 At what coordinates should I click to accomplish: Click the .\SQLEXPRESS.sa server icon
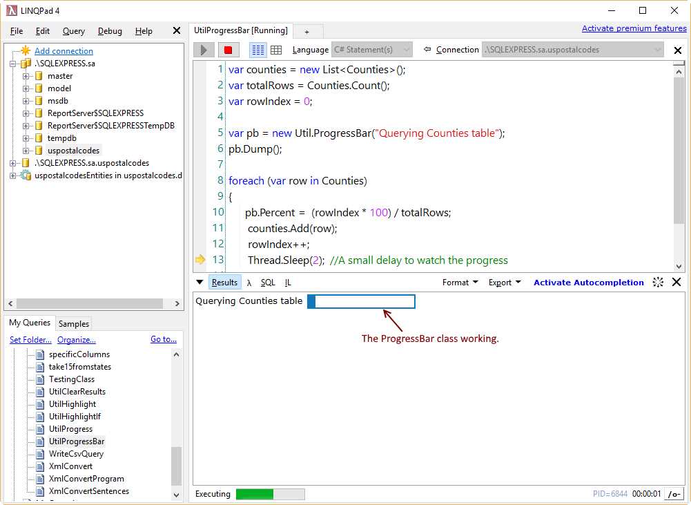click(x=26, y=64)
